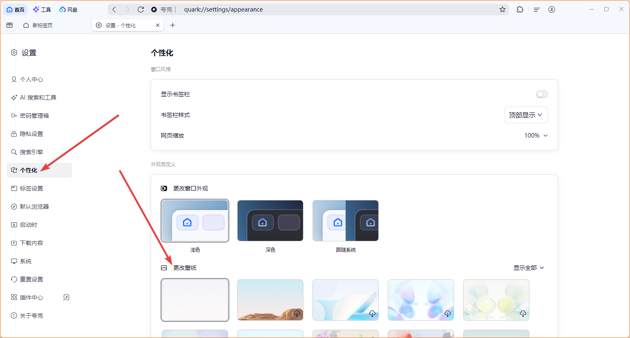Viewport: 630px width, 338px height.
Task: Click 重置设置 in the sidebar
Action: click(31, 279)
